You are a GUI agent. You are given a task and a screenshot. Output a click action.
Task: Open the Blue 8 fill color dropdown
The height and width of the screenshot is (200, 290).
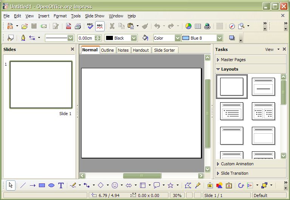pyautogui.click(x=219, y=38)
